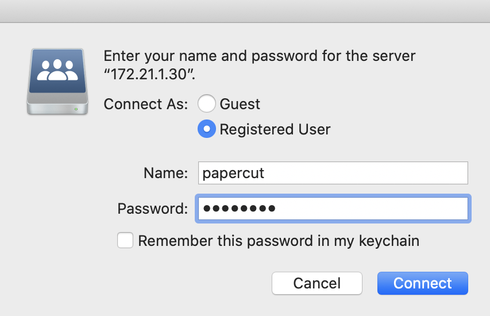The width and height of the screenshot is (490, 316).
Task: Enable Remember this password in my keychain checkbox
Action: pyautogui.click(x=125, y=240)
